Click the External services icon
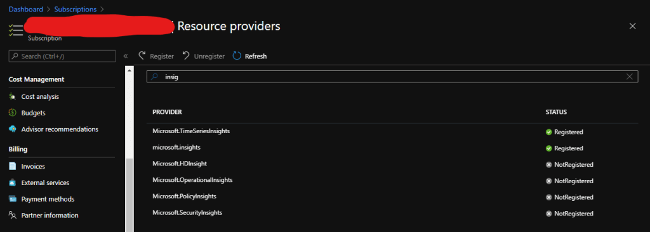The width and height of the screenshot is (650, 232). pos(13,183)
